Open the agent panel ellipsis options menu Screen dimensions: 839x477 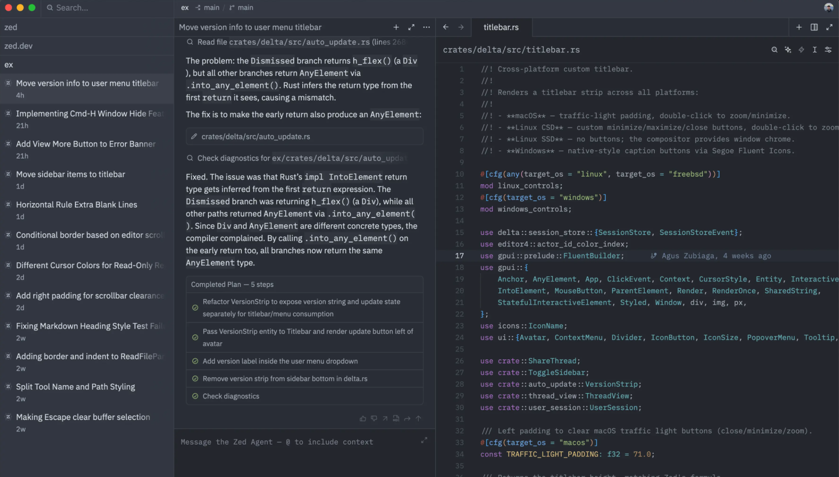point(426,27)
